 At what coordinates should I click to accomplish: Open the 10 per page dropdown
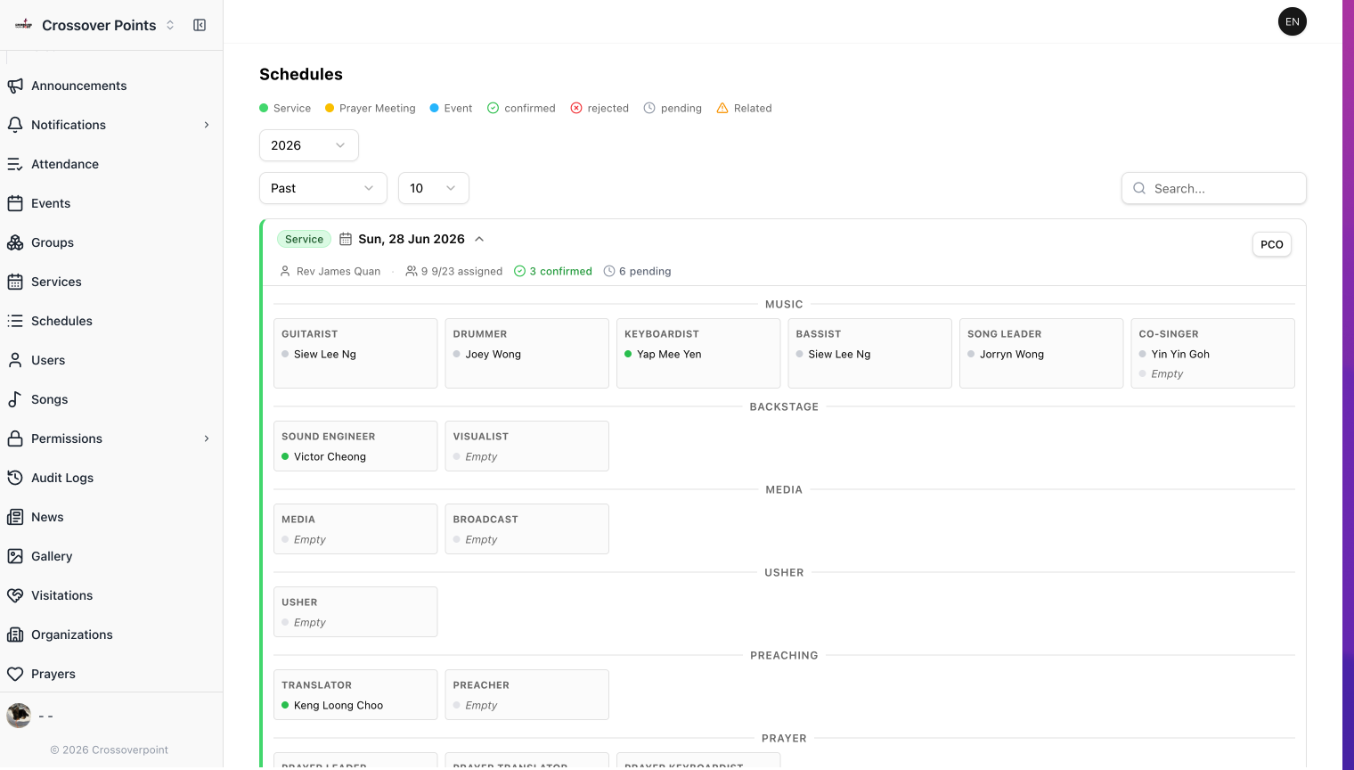[434, 188]
